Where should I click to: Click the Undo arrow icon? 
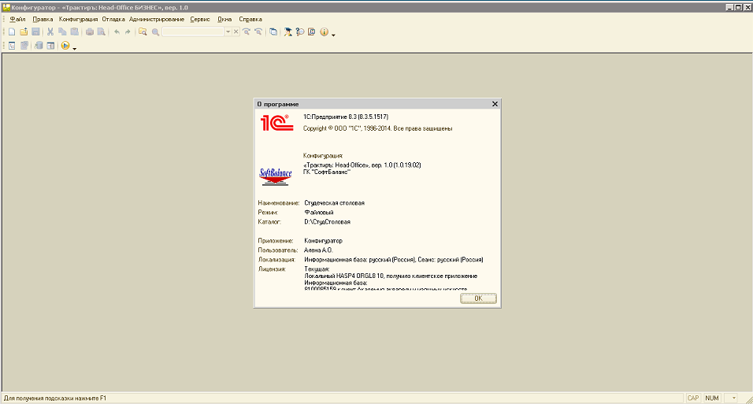click(117, 32)
